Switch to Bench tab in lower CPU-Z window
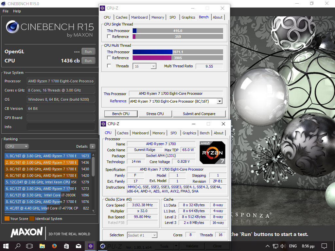Viewport: 335px width, 251px height. [x=205, y=133]
